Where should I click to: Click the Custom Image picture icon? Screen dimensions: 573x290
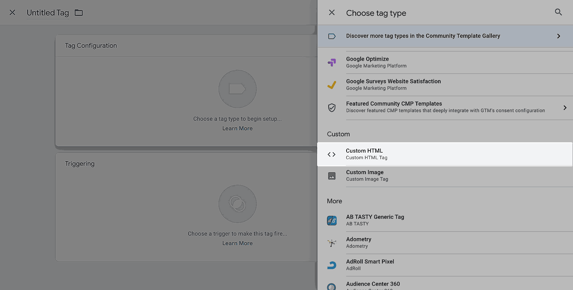coord(332,176)
